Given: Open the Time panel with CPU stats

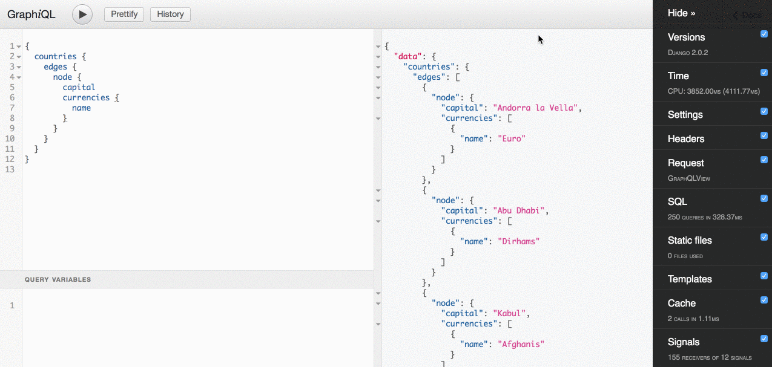Looking at the screenshot, I should click(x=678, y=76).
